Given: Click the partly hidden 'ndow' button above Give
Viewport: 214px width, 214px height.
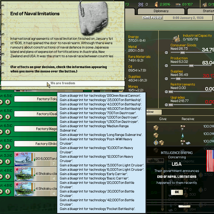Looking at the screenshot, I should click(x=154, y=112).
